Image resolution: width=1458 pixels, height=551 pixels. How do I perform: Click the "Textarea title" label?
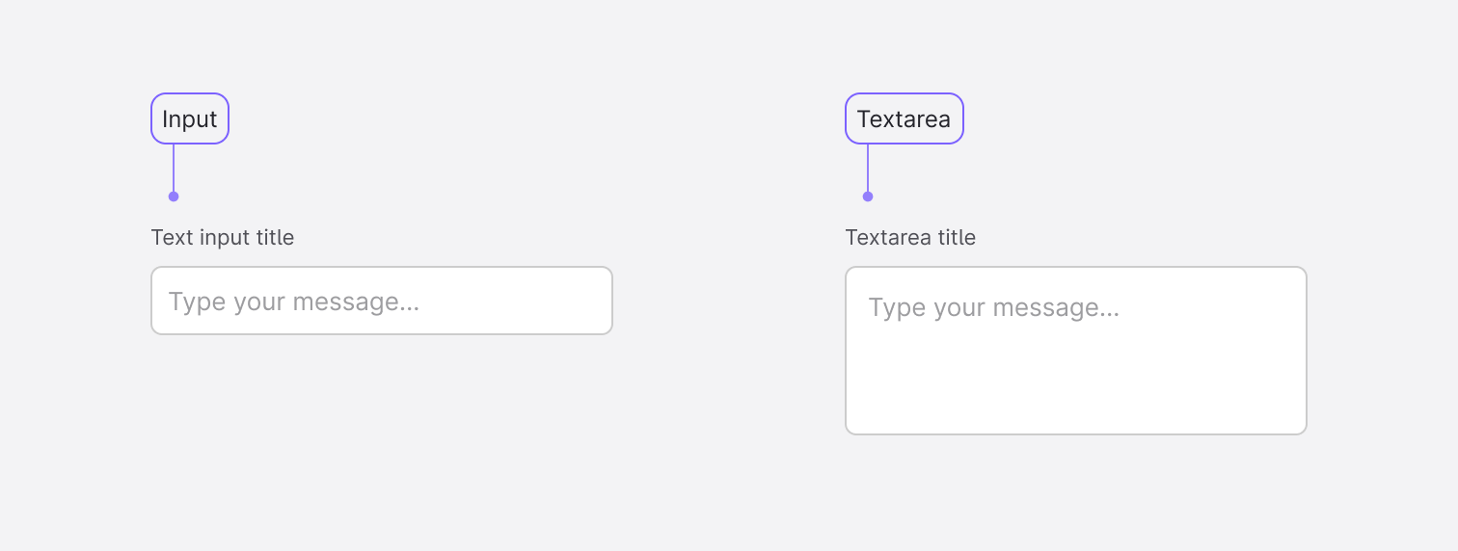point(910,237)
